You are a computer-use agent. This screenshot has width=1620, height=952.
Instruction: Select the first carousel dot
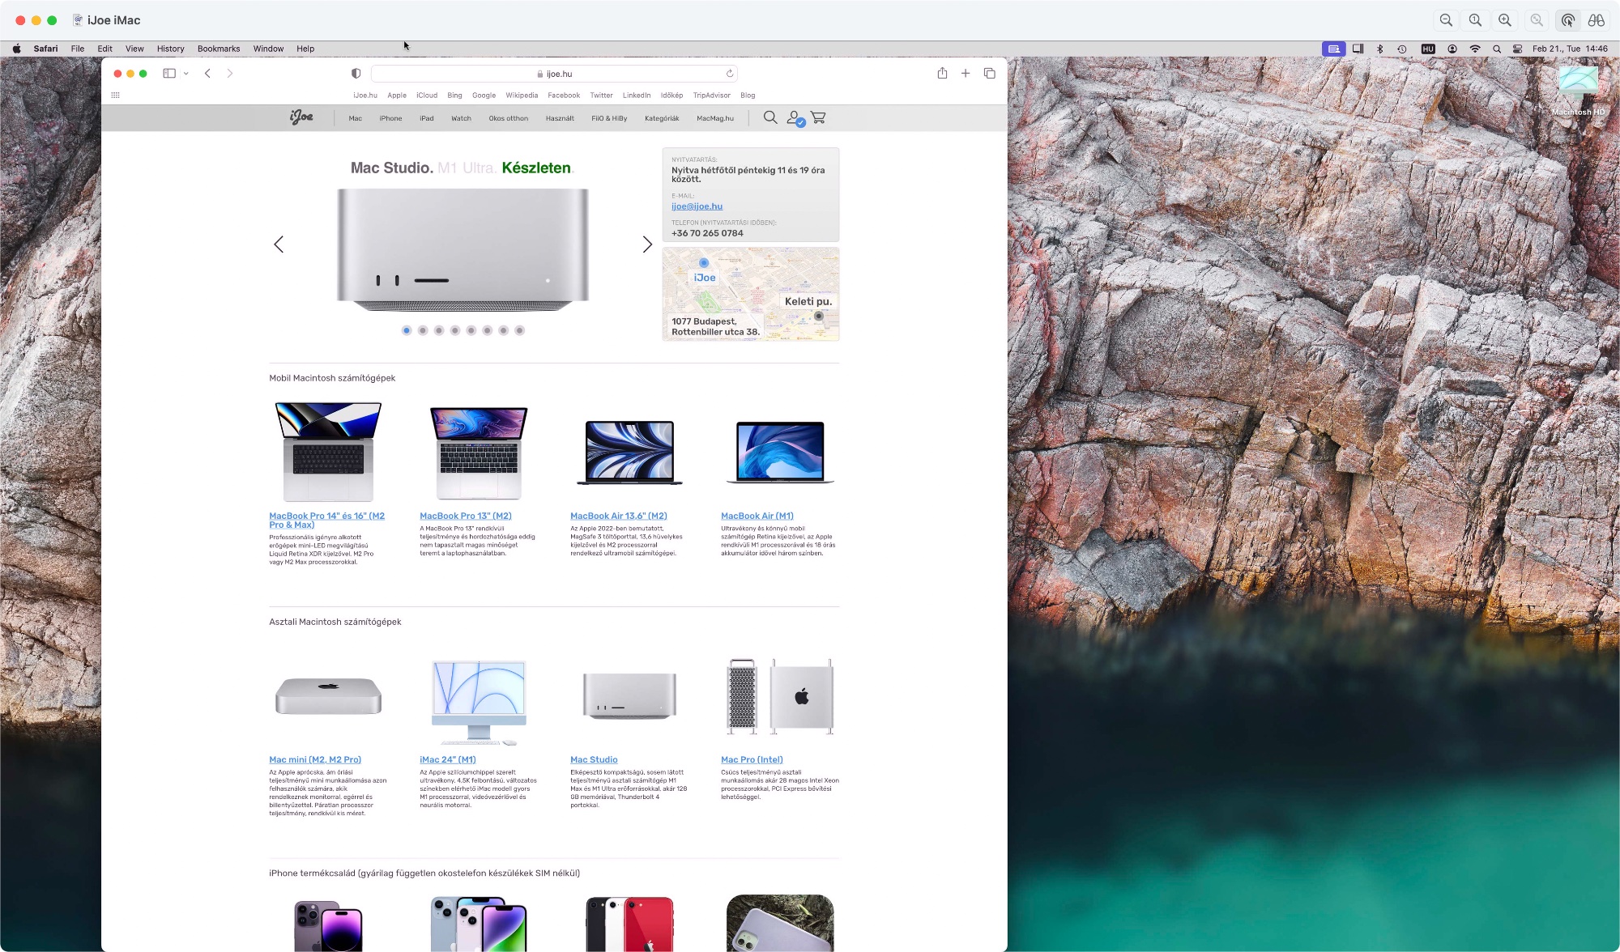407,330
